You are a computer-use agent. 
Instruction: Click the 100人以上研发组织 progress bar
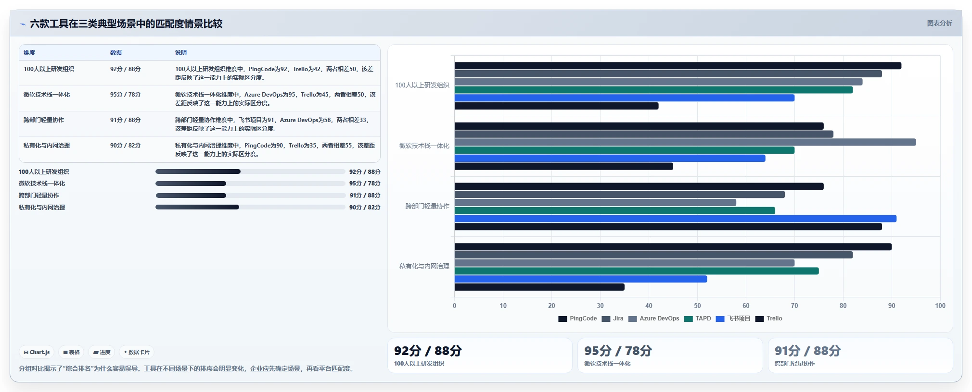click(x=250, y=171)
